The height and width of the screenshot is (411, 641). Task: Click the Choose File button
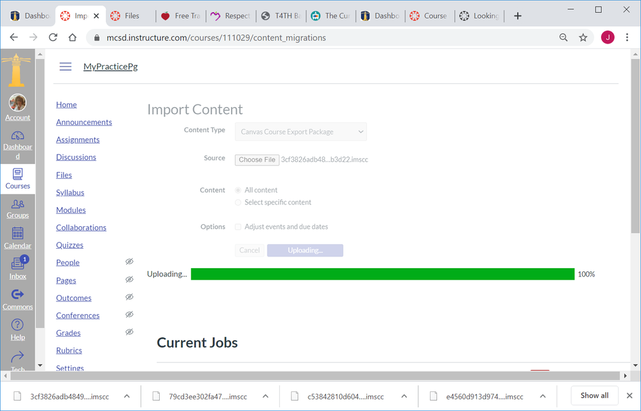(x=257, y=160)
